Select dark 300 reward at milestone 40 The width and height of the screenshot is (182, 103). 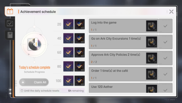point(79,38)
